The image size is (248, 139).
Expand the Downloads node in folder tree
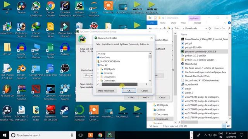tap(98, 81)
